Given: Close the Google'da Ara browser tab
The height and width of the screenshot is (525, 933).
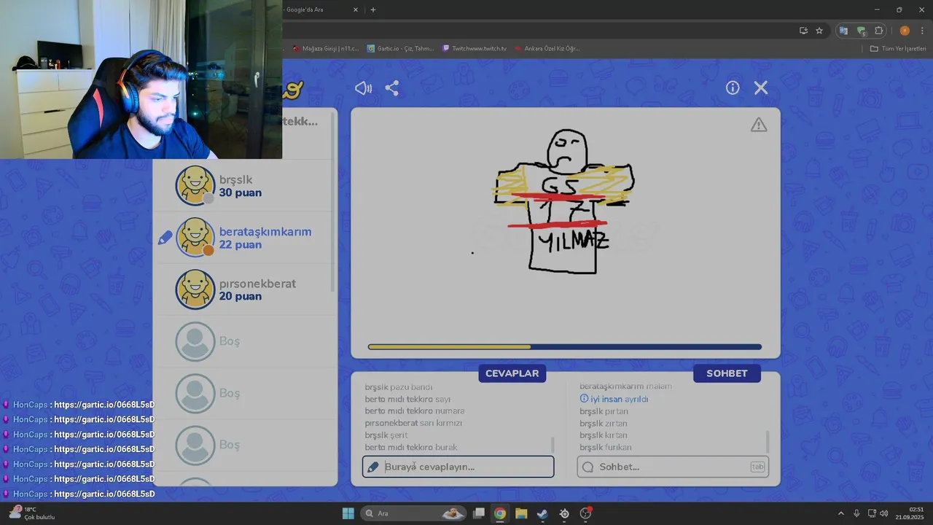Looking at the screenshot, I should tap(356, 9).
